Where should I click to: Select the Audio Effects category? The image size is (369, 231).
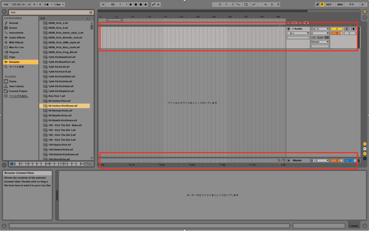[x=20, y=38]
